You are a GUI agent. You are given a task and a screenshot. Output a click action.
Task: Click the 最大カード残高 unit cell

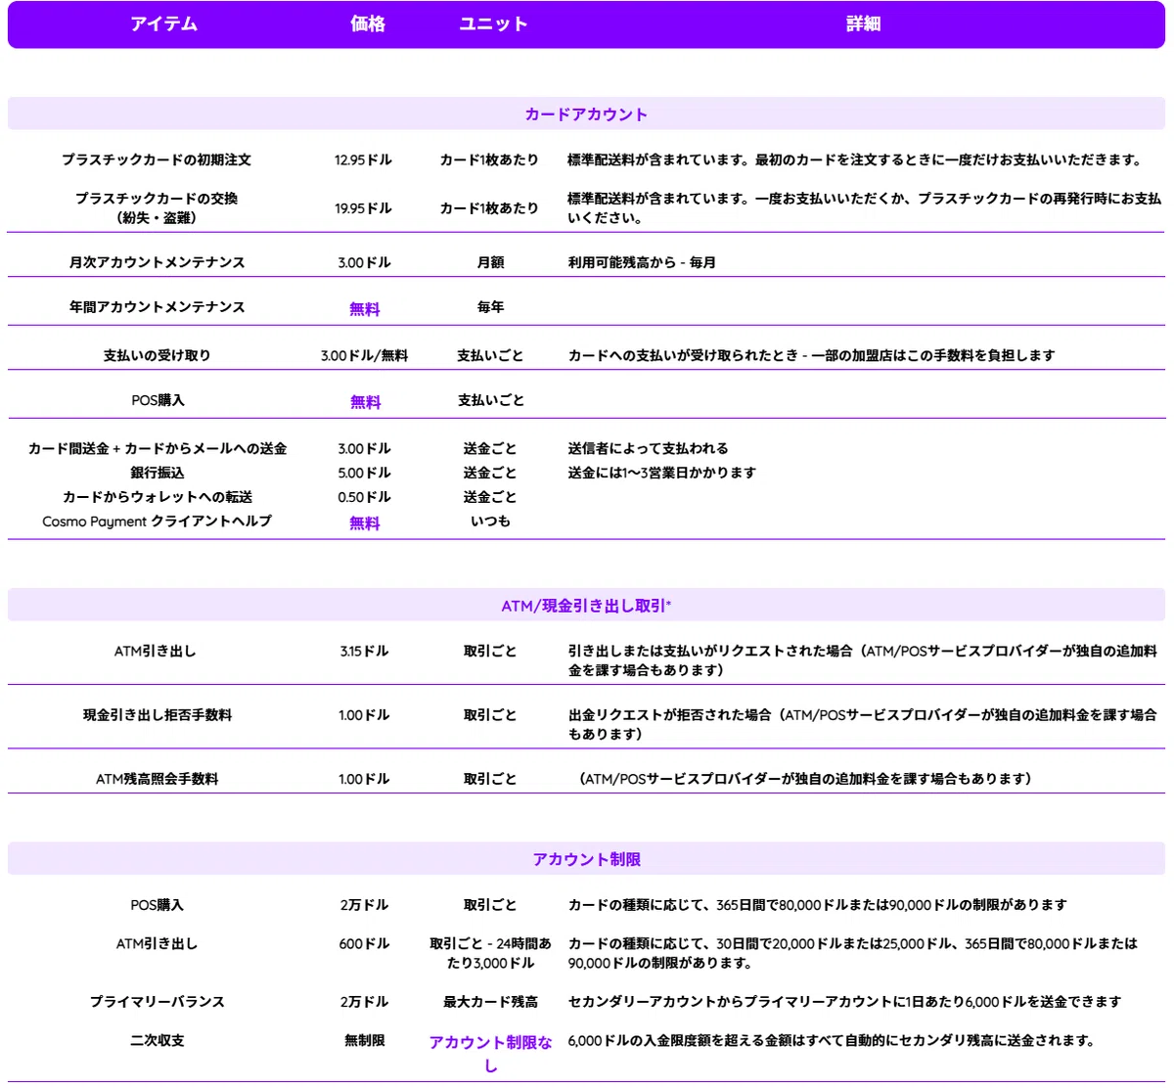coord(490,1002)
